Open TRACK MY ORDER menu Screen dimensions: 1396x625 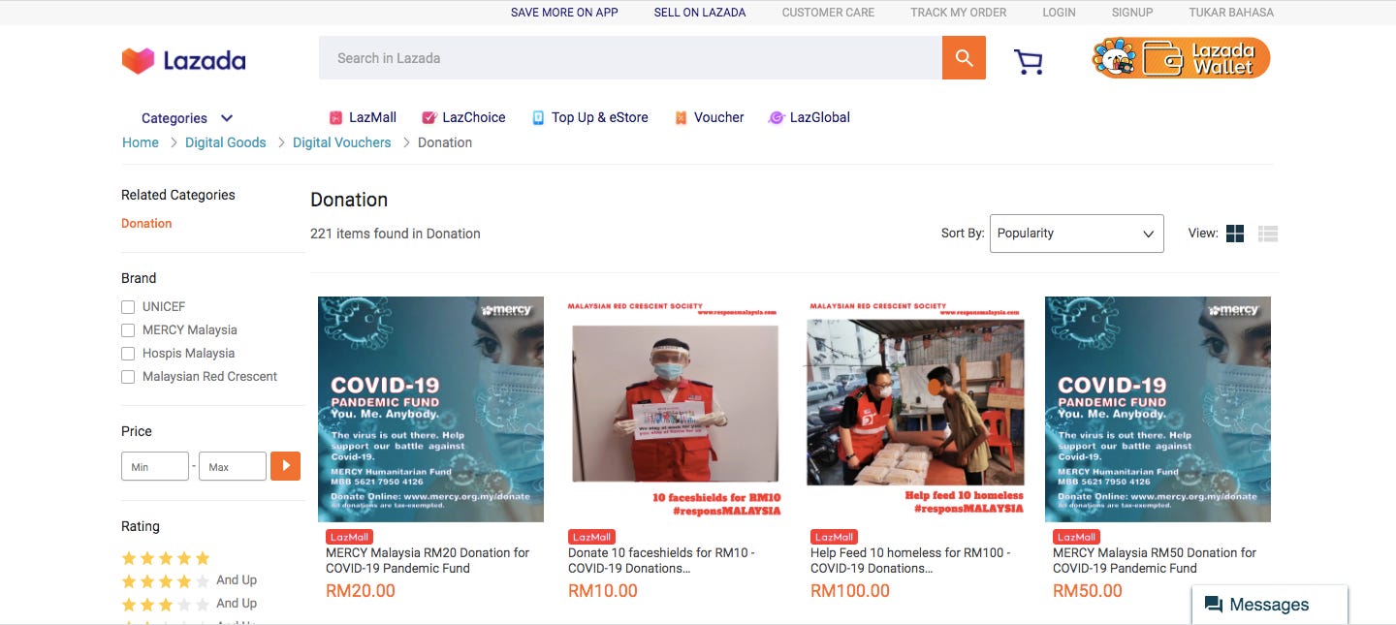958,13
